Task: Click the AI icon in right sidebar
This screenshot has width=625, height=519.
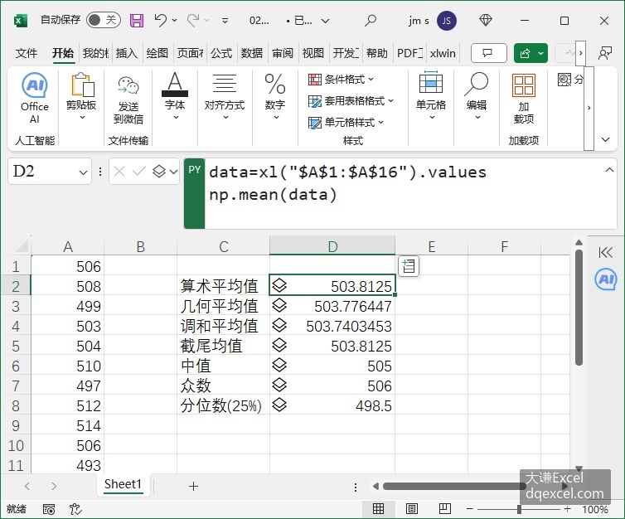Action: 606,279
